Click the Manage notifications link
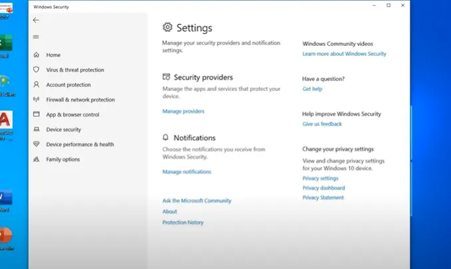The image size is (451, 269). click(187, 171)
